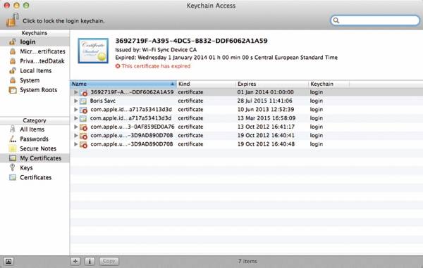This screenshot has height=268, width=423.
Task: Click the expired icon of certificate expiring 10 Jun 2013
Action: click(83, 110)
